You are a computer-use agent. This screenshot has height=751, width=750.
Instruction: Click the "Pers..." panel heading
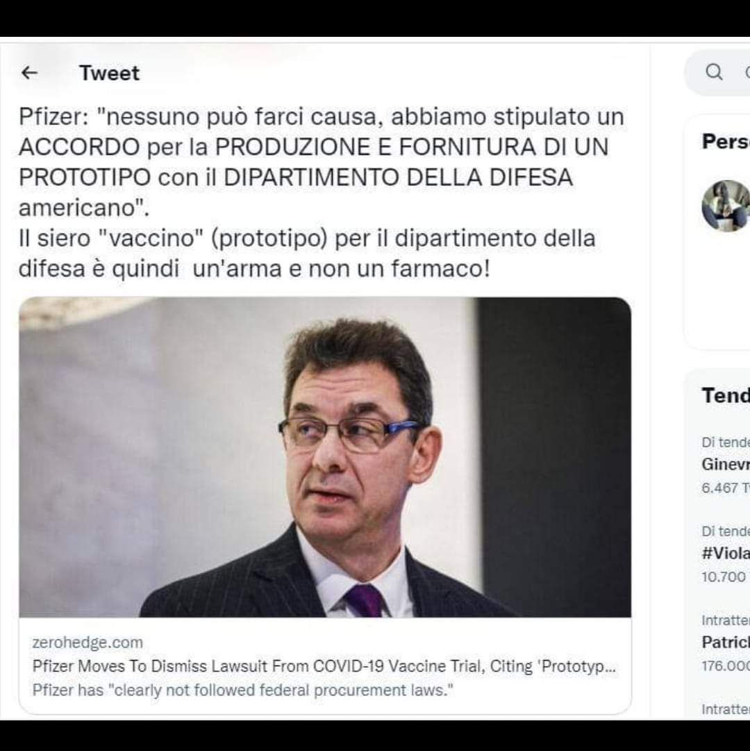[726, 141]
